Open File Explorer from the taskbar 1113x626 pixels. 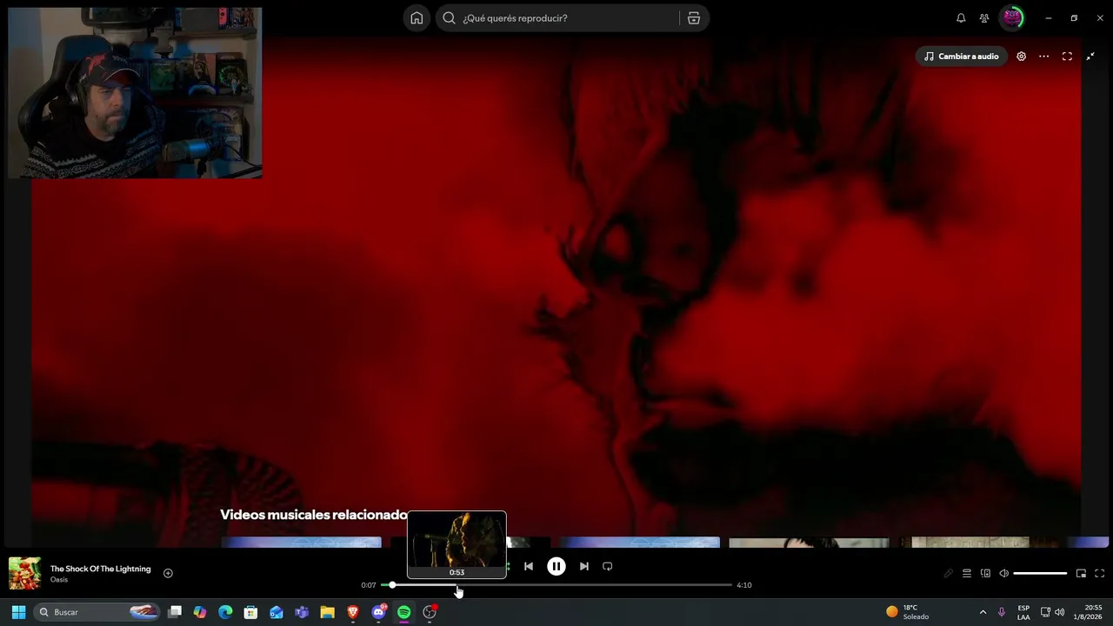point(328,612)
